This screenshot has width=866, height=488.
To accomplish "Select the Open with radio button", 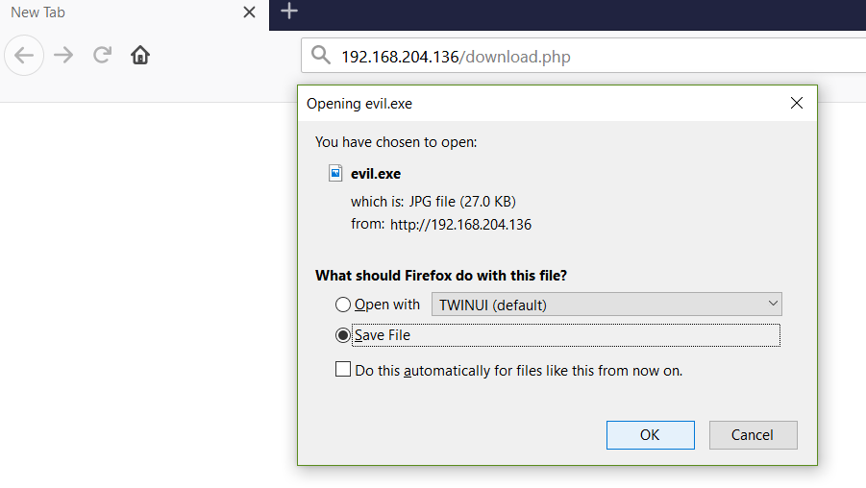I will pyautogui.click(x=343, y=305).
